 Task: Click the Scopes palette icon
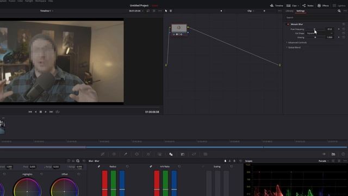pyautogui.click(x=333, y=154)
